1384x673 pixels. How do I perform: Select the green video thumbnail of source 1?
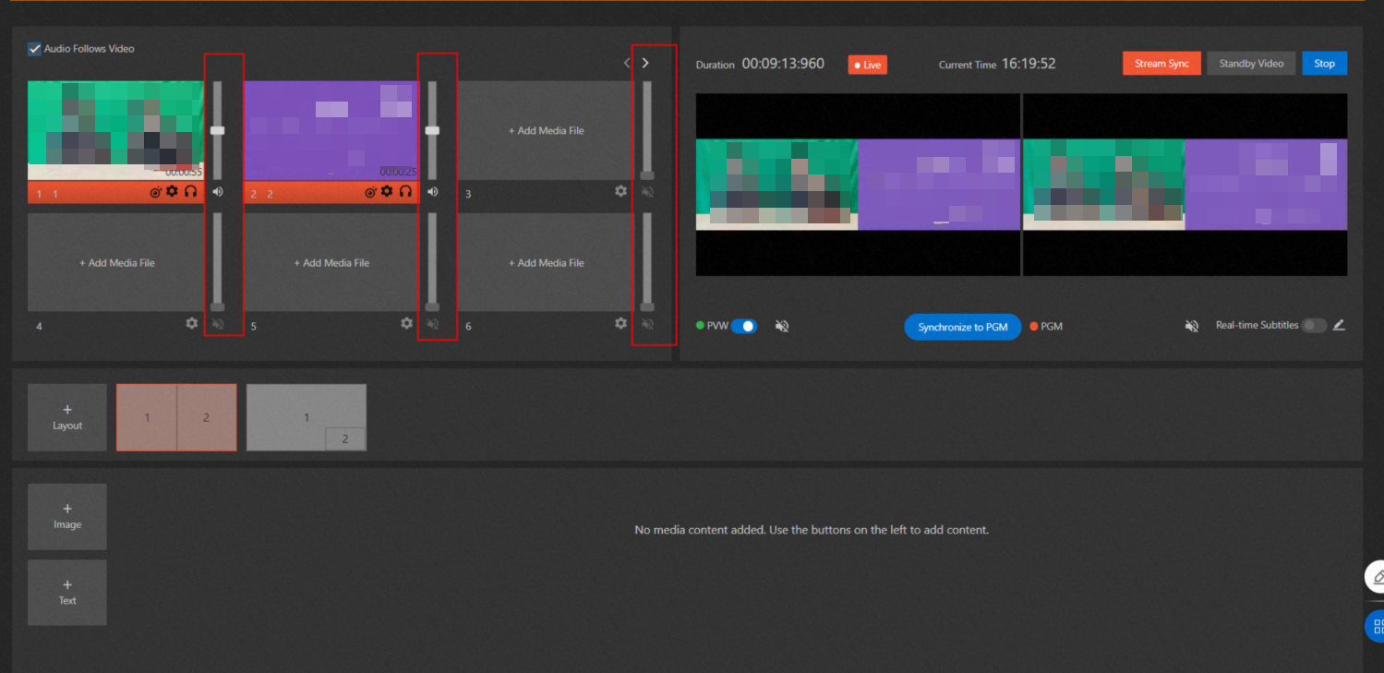pyautogui.click(x=115, y=130)
